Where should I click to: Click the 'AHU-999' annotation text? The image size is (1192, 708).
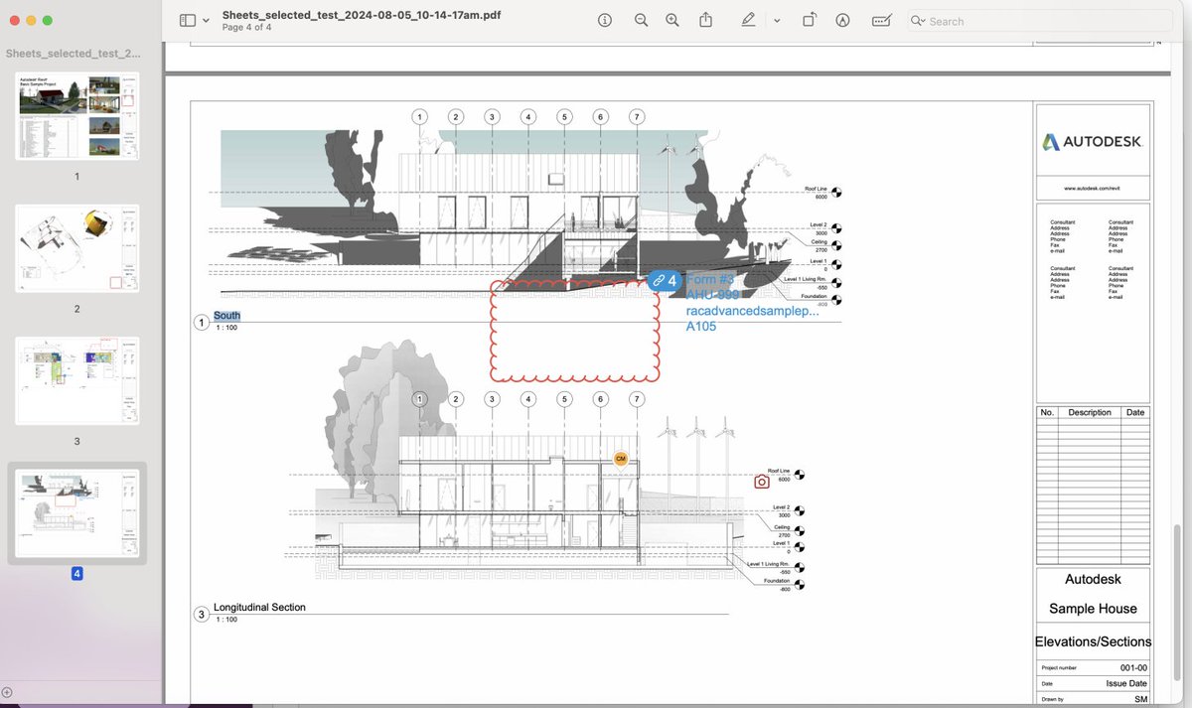point(712,295)
